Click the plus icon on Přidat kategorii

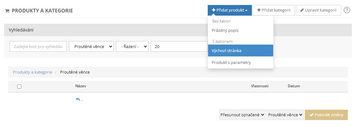click(x=259, y=10)
